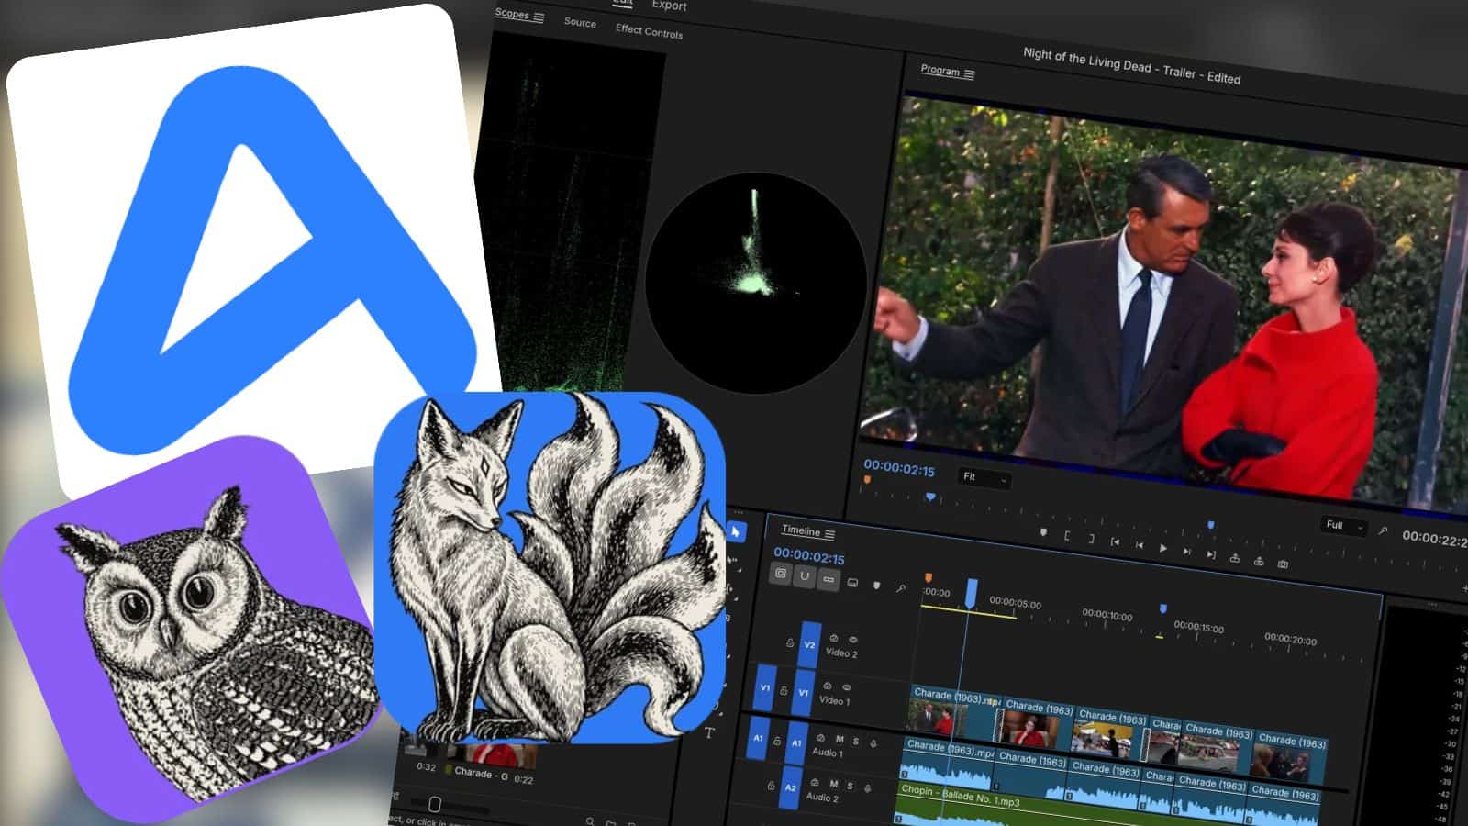Click the Timeline captions track icon
The width and height of the screenshot is (1468, 826).
[x=852, y=582]
